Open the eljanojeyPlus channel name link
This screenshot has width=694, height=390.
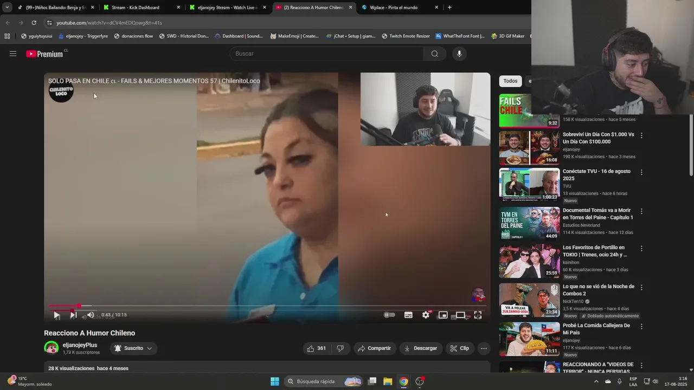[x=80, y=345]
